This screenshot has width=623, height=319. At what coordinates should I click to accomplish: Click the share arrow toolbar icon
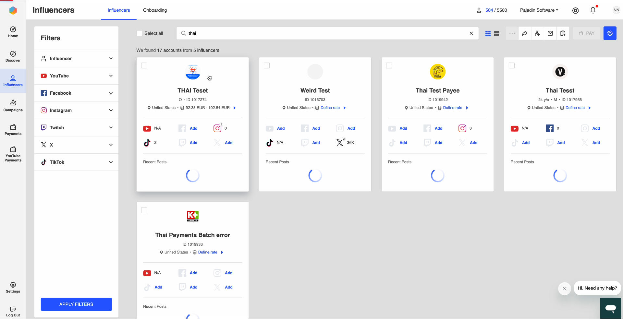coord(525,33)
